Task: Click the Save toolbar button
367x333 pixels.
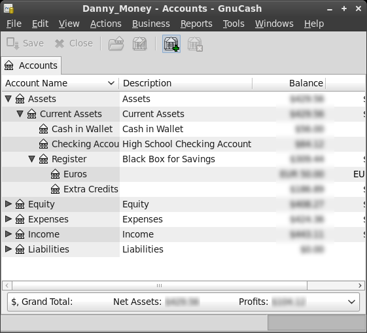Action: pos(25,44)
